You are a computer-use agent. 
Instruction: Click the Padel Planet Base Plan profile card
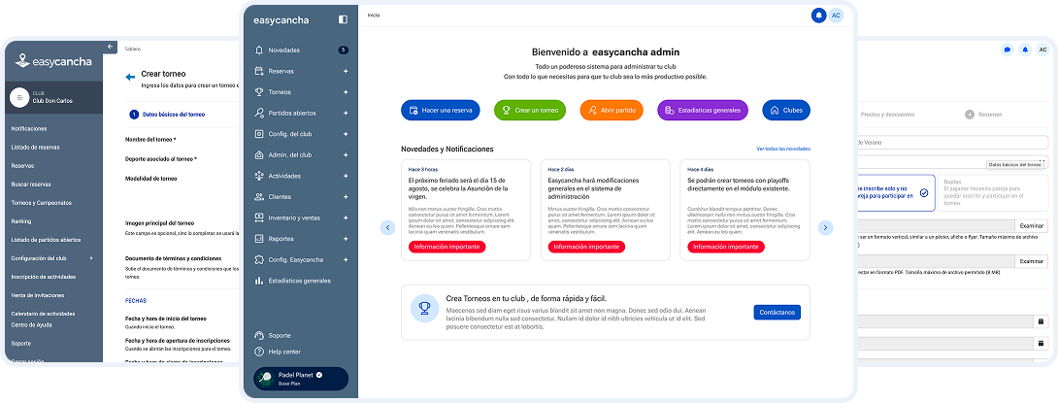point(300,379)
